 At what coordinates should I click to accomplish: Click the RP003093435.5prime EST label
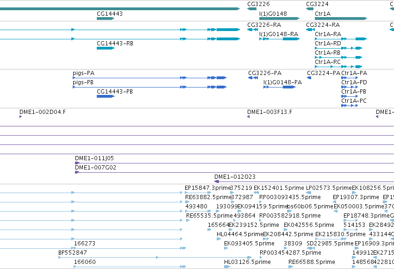tap(290, 197)
